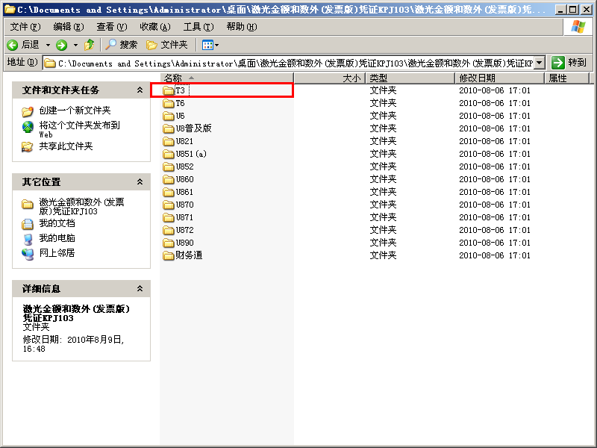Expand the address bar dropdown

(539, 63)
